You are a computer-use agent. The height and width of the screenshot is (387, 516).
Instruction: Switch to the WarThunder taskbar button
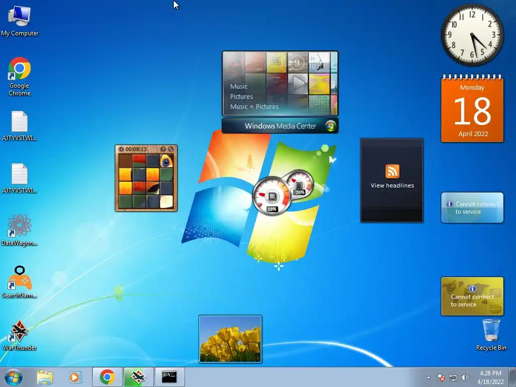pos(139,377)
